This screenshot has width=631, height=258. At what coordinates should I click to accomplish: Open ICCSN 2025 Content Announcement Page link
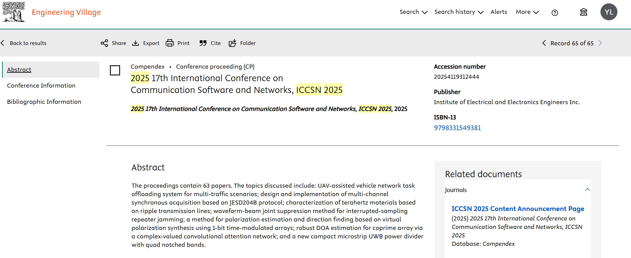pos(518,209)
